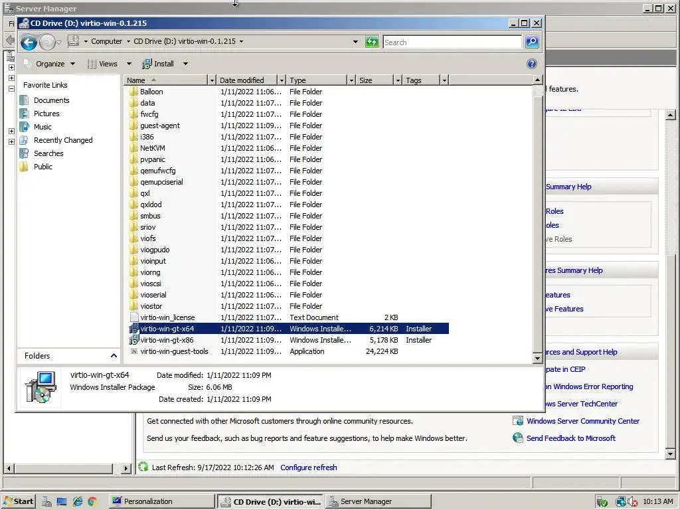Viewport: 680px width, 510px height.
Task: Click Server Manager quick launch icon
Action: pyautogui.click(x=46, y=501)
